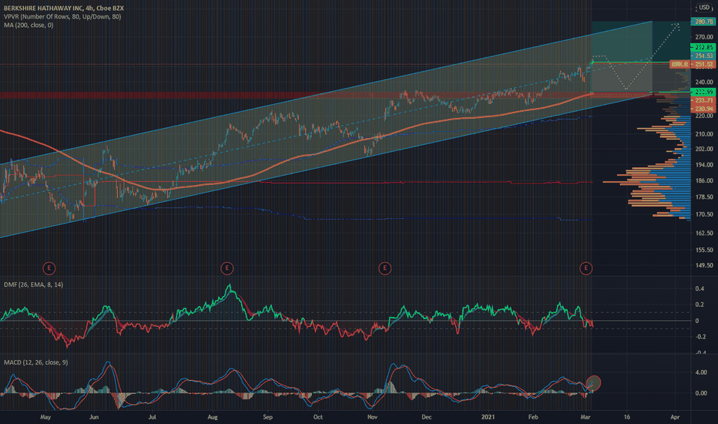This screenshot has width=718, height=424.
Task: Click the May label on time axis
Action: click(x=45, y=417)
